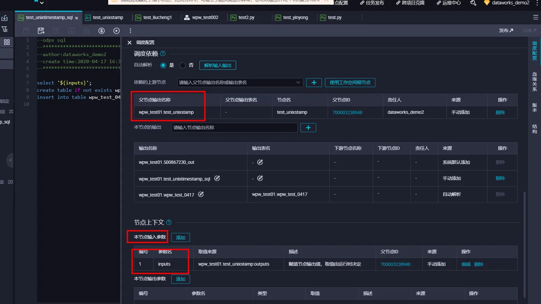Click the import icon in left sidebar
Viewport: 541px width, 304px height.
pos(5,18)
